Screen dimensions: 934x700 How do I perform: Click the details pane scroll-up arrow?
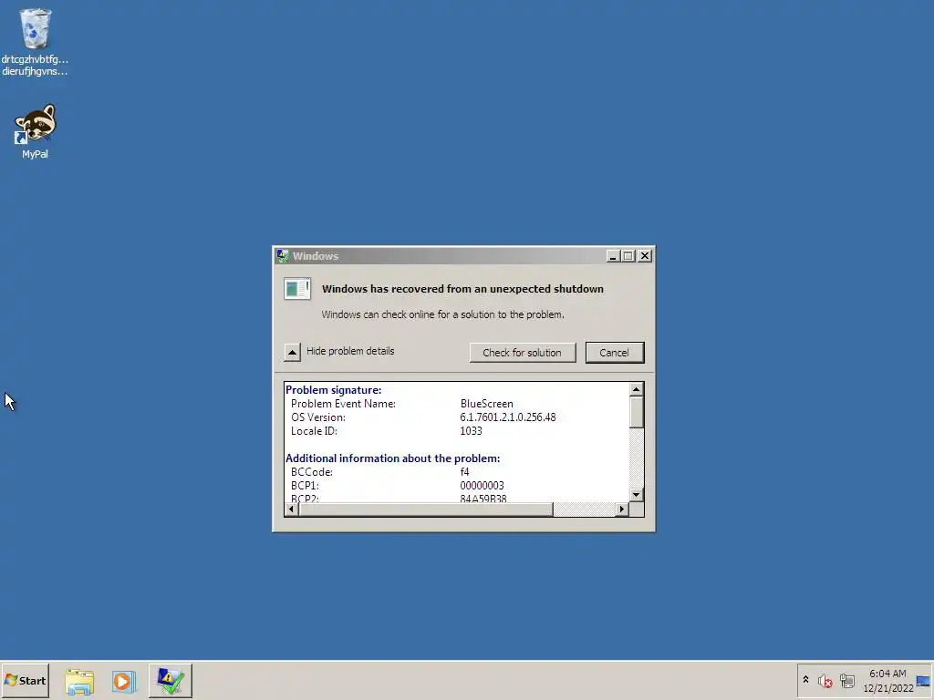[x=636, y=389]
